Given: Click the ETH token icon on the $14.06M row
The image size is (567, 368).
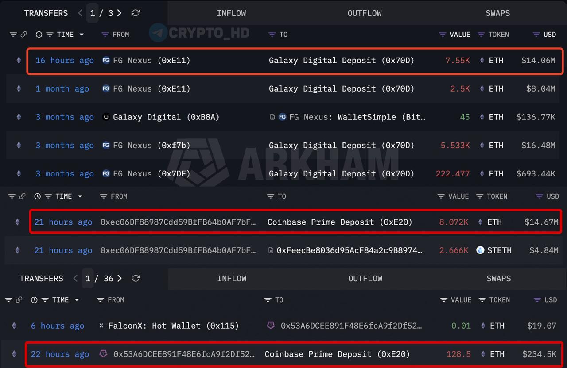Looking at the screenshot, I should 482,60.
